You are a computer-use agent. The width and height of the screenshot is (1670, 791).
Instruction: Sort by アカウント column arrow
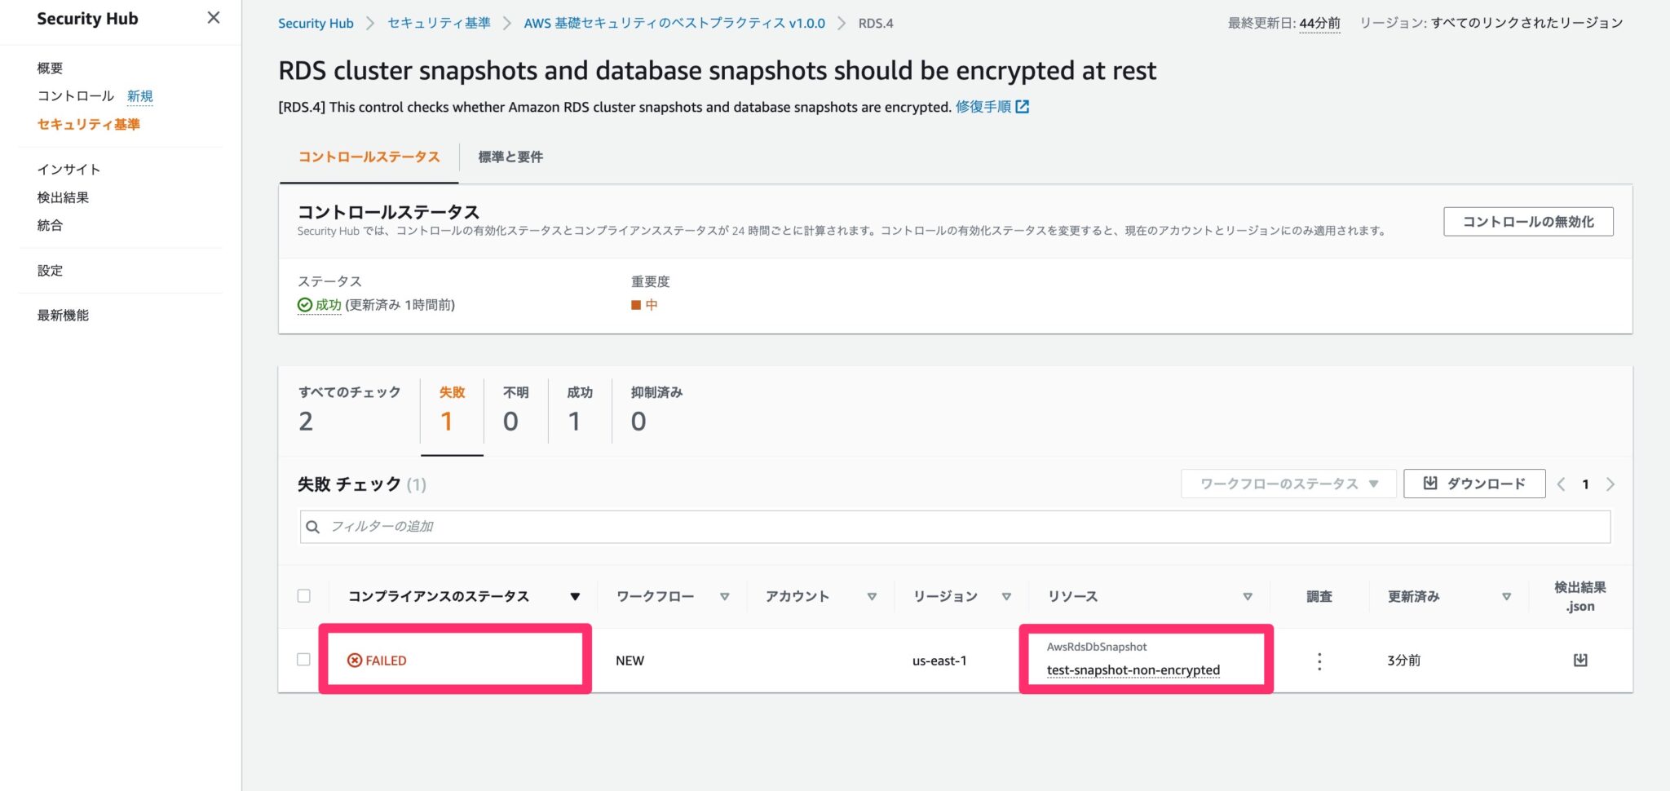point(872,597)
